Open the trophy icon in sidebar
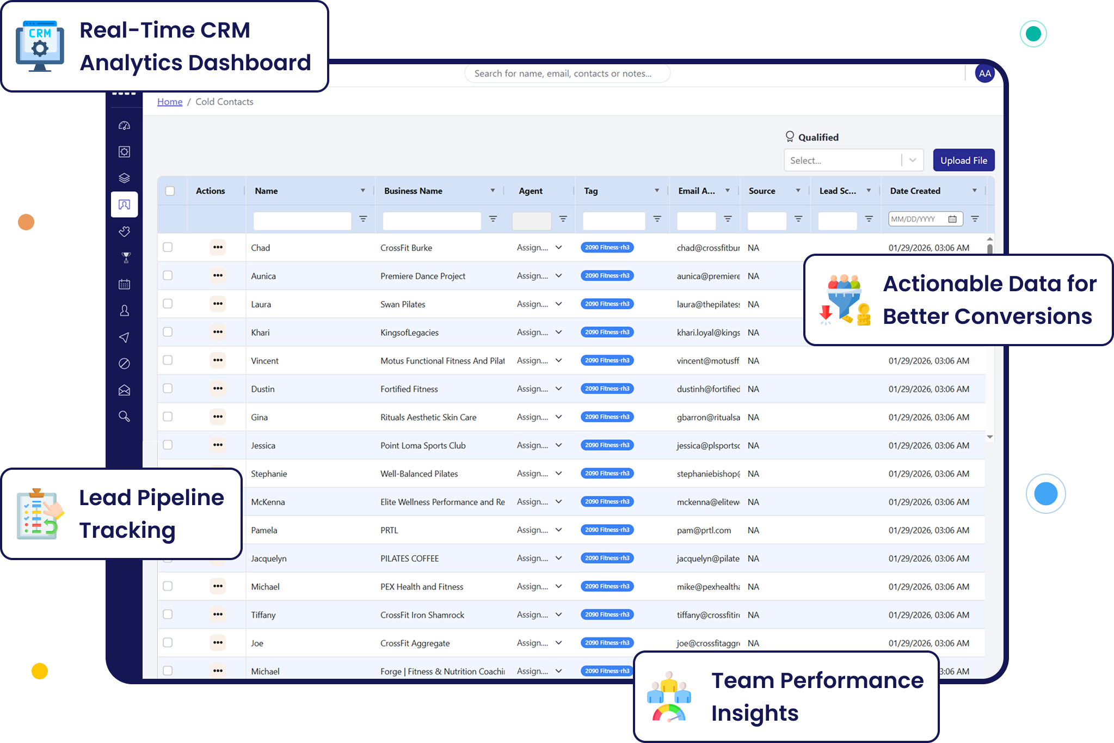The image size is (1114, 743). click(126, 257)
